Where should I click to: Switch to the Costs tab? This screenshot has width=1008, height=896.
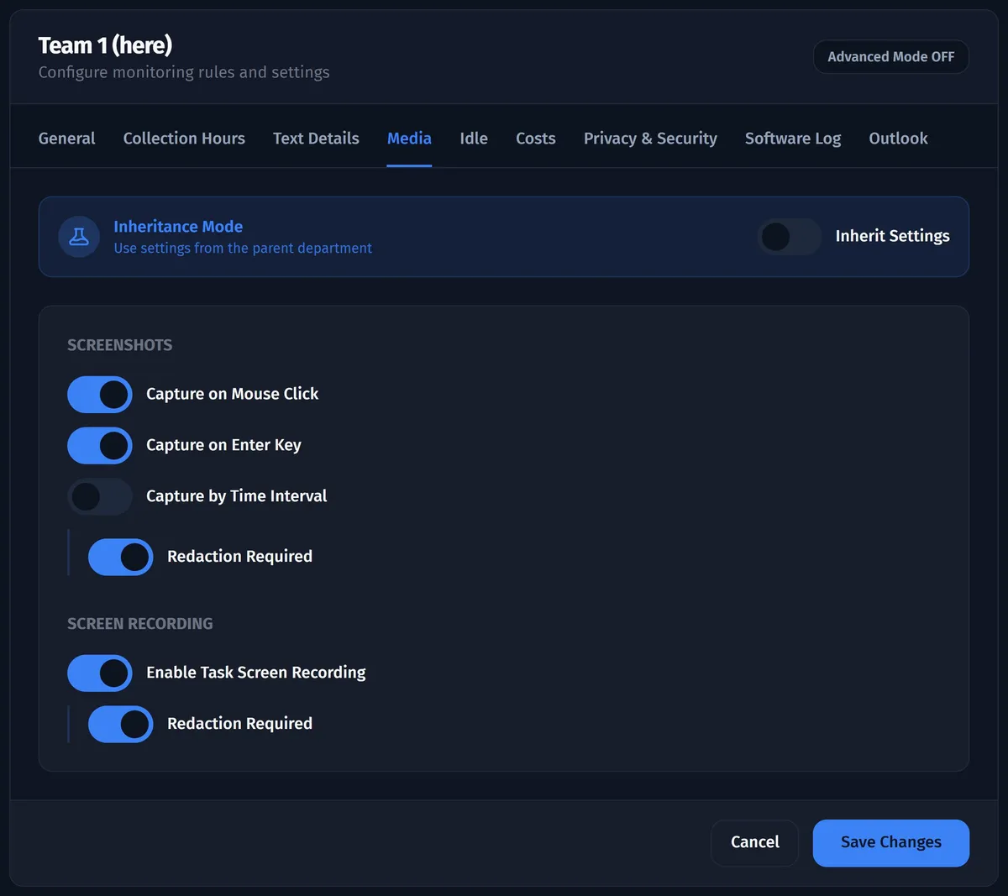pyautogui.click(x=536, y=139)
